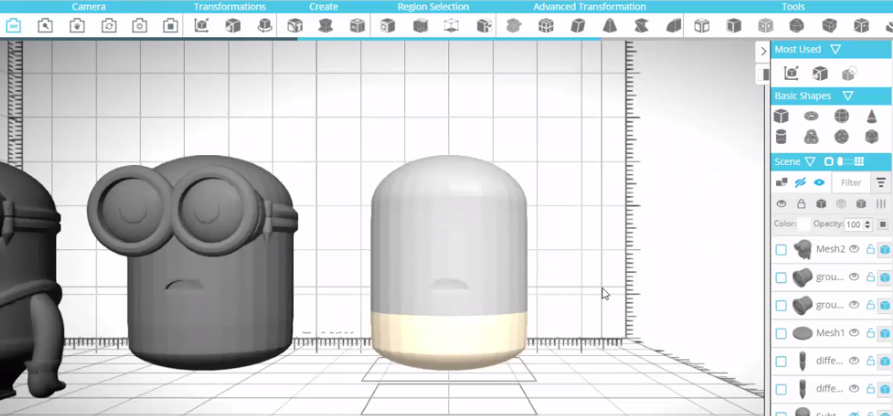
Task: Add the icosahedron shape from Basic Shapes
Action: [872, 137]
